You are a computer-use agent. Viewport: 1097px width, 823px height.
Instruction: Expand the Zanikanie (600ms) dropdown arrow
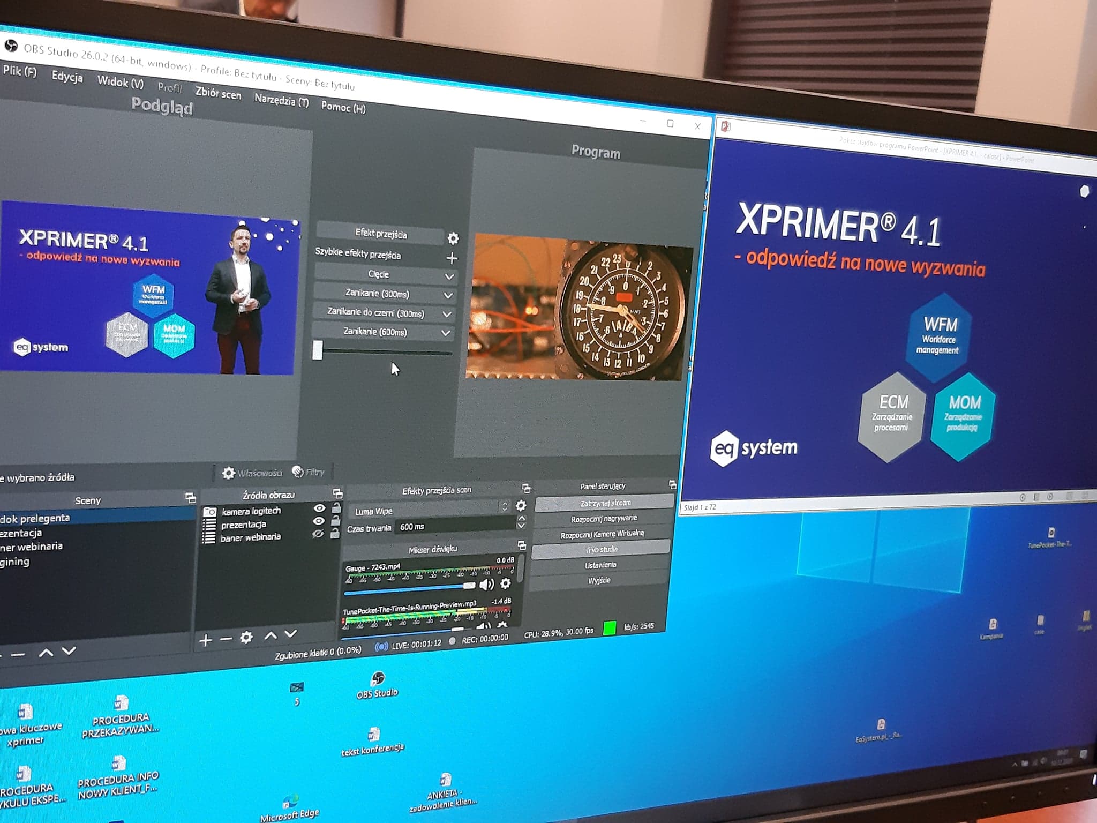445,333
